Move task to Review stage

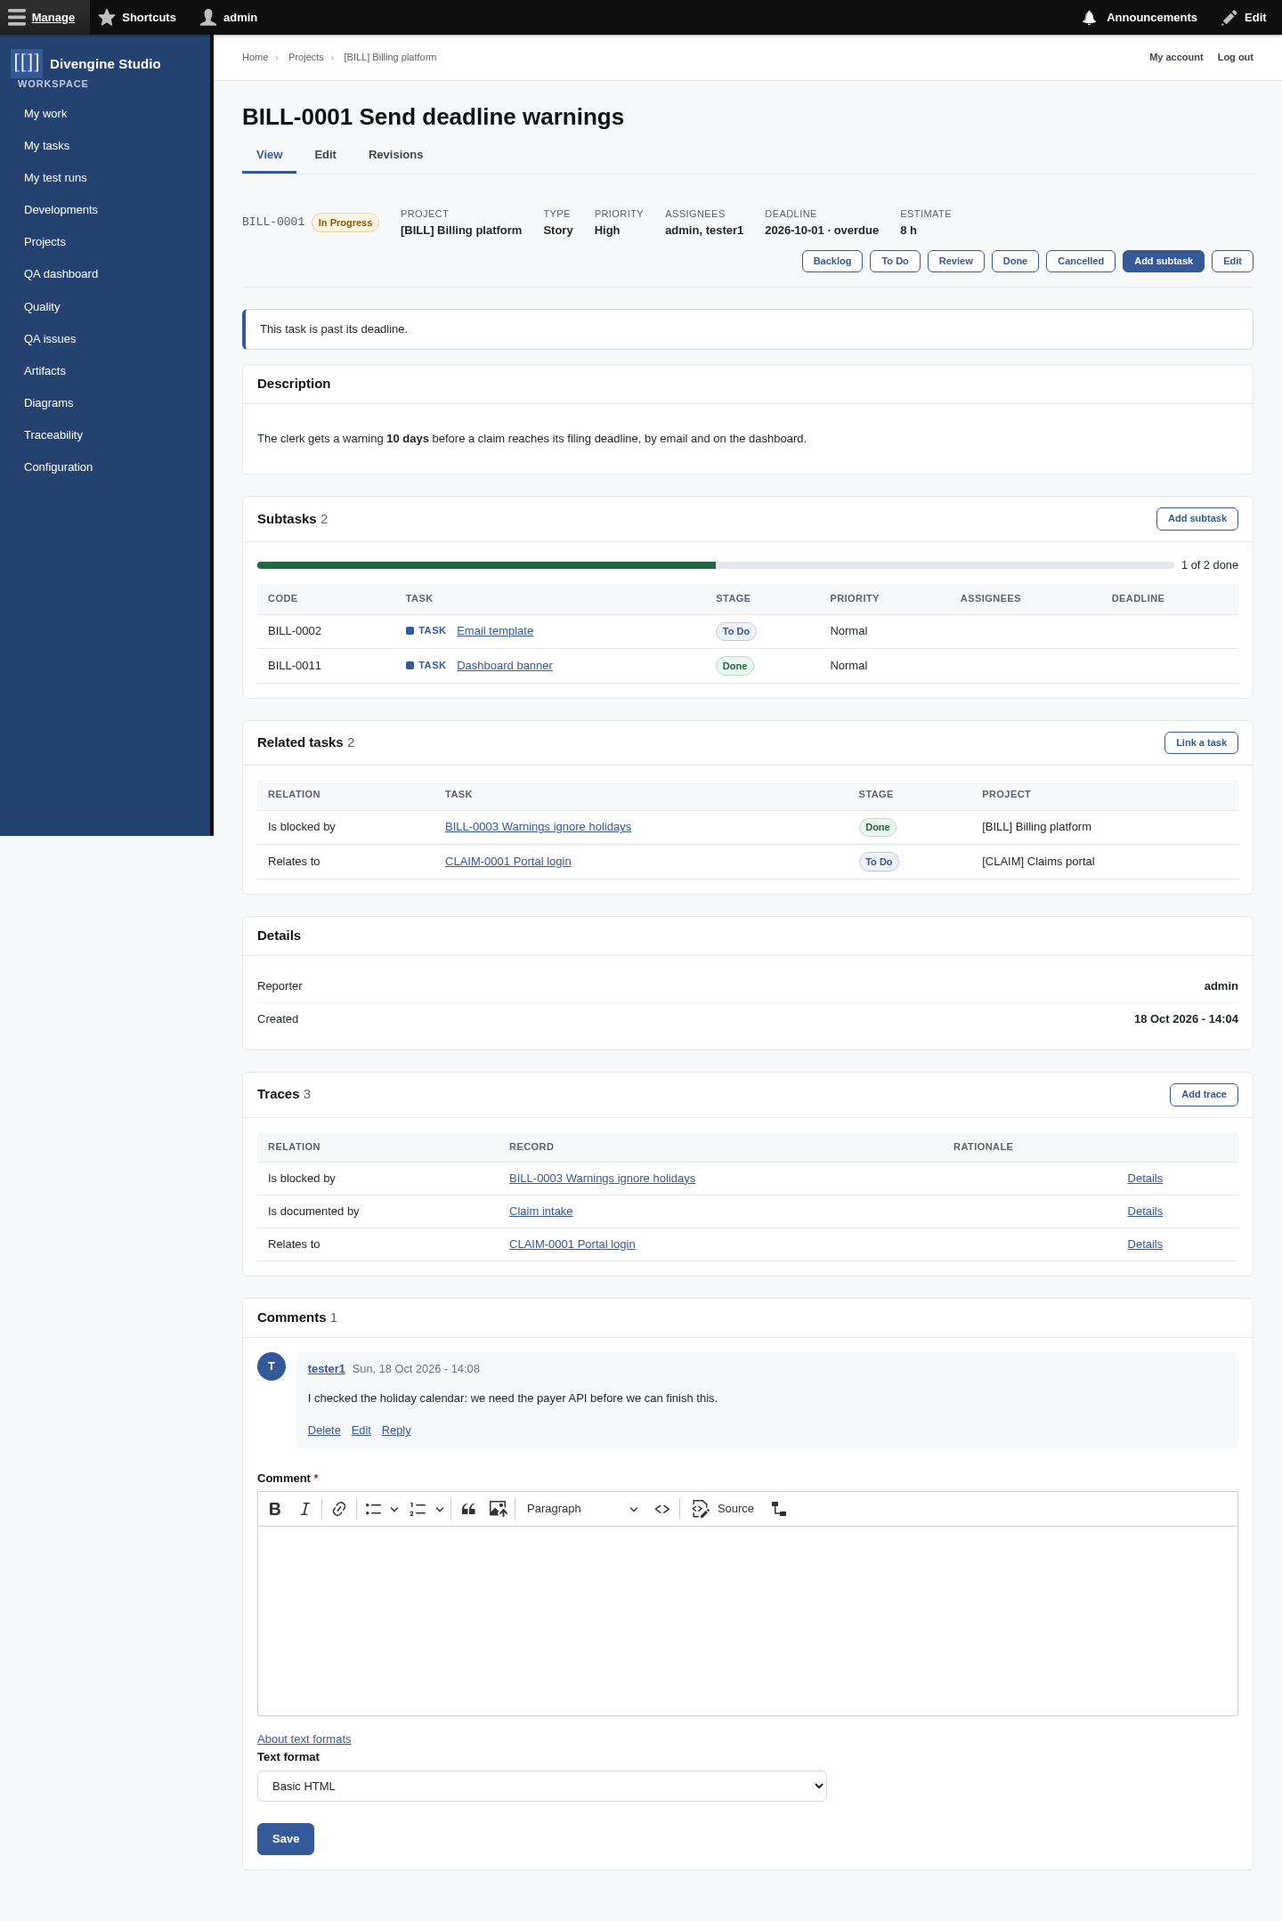pos(955,261)
